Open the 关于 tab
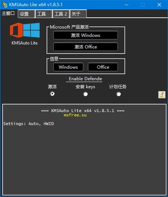Image resolution: width=168 pixels, height=197 pixels. click(78, 14)
